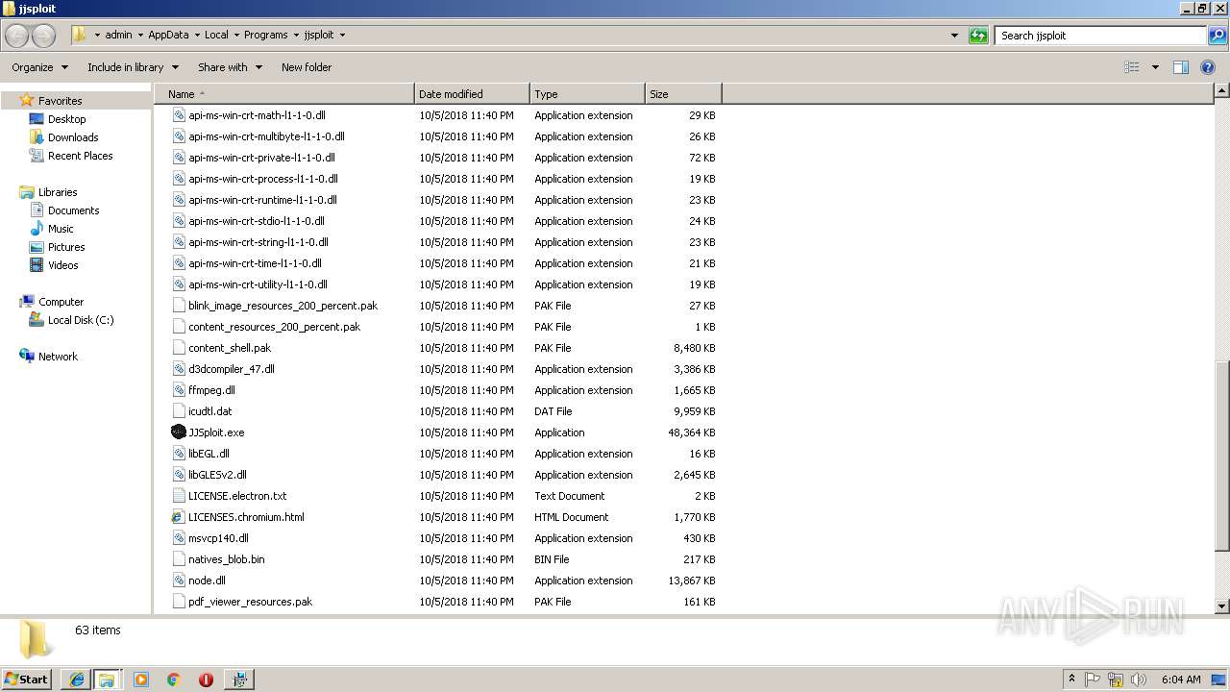Select Local Disk (C:) in the sidebar
The image size is (1230, 692).
[81, 320]
